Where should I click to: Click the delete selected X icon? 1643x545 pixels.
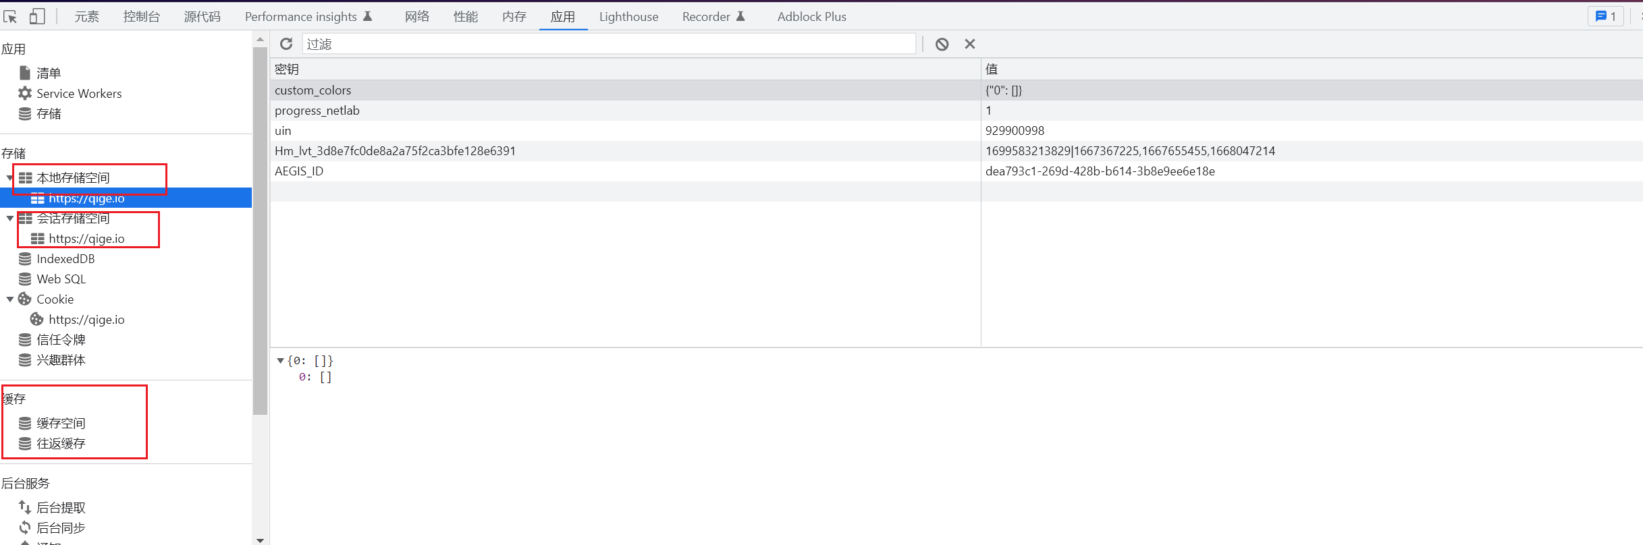point(970,44)
